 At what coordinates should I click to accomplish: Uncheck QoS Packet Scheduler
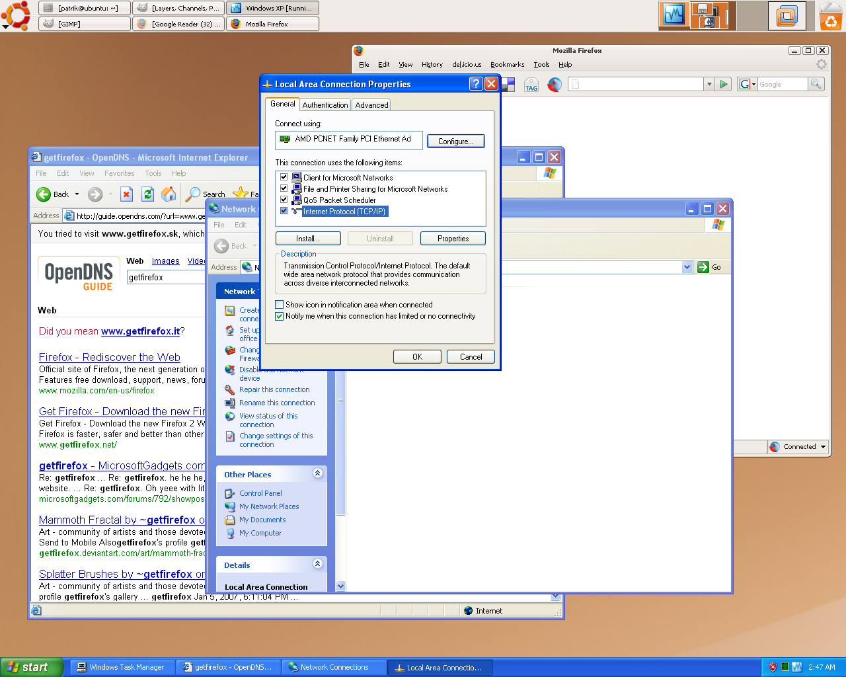tap(284, 200)
